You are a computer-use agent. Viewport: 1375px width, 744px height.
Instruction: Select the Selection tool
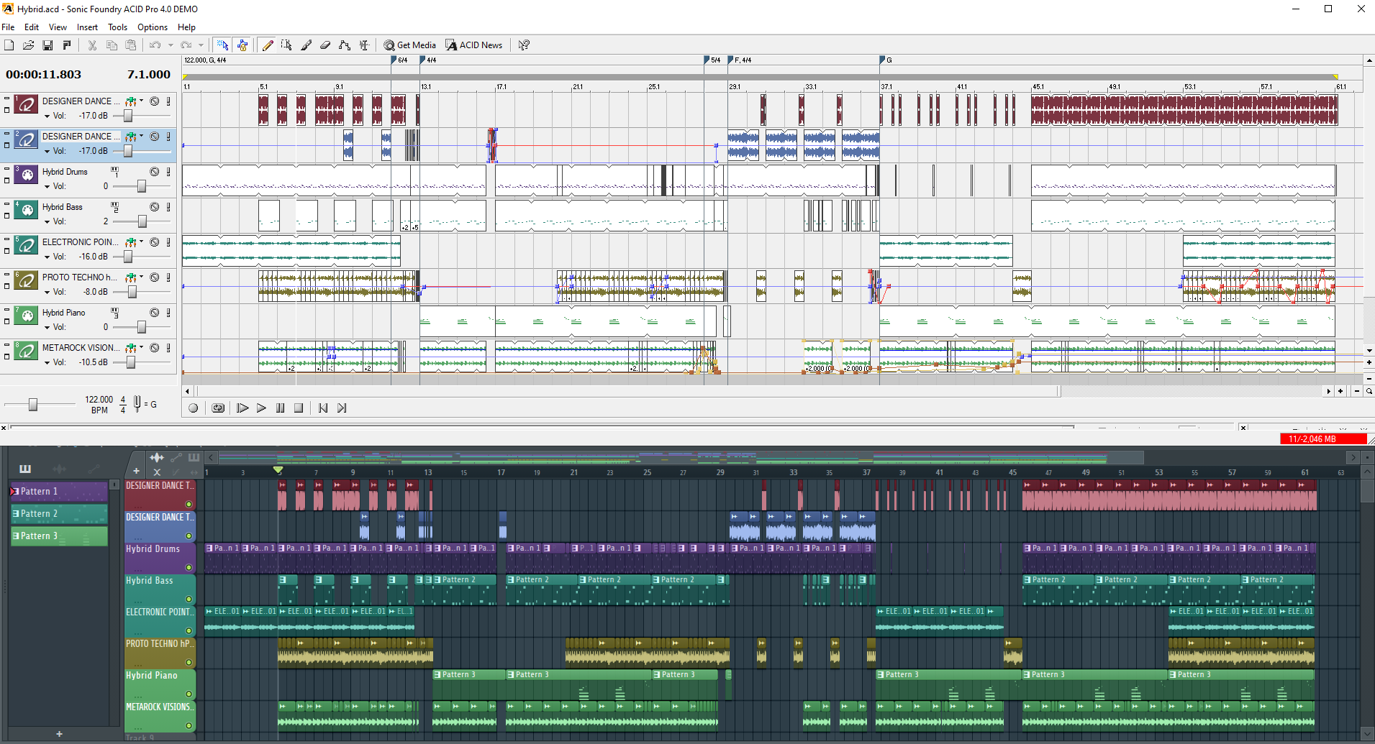point(286,45)
